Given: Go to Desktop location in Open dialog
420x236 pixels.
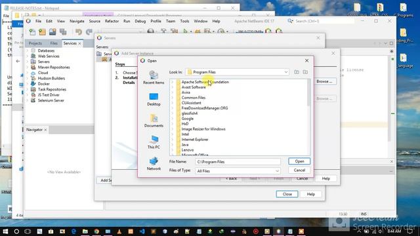Looking at the screenshot, I should pos(154,99).
